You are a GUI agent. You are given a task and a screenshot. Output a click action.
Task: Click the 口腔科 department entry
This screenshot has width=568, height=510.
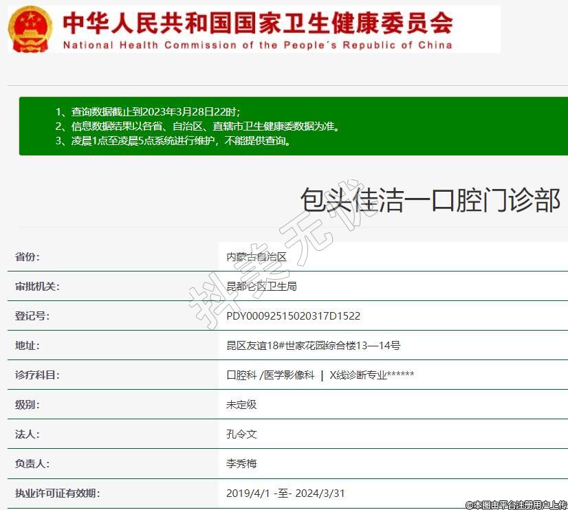241,375
